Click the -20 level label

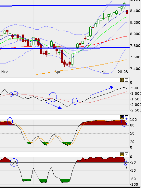[x=133, y=162]
